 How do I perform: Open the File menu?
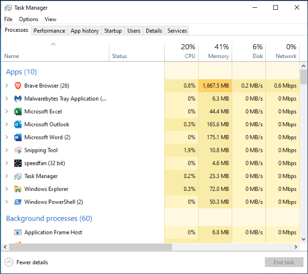8,19
